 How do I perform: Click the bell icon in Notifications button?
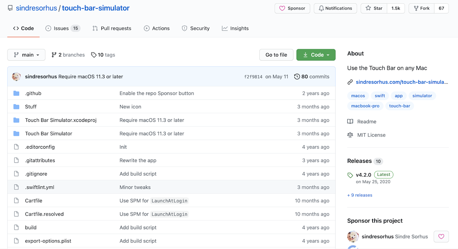[x=321, y=8]
